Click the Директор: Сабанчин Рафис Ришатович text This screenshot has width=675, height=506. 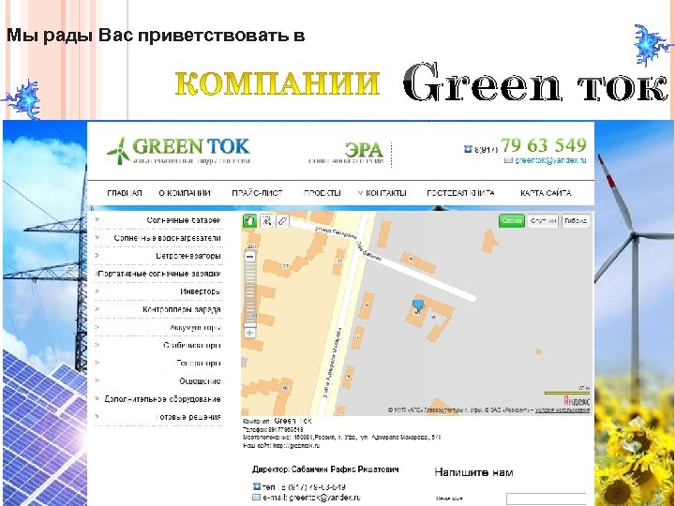pyautogui.click(x=325, y=469)
